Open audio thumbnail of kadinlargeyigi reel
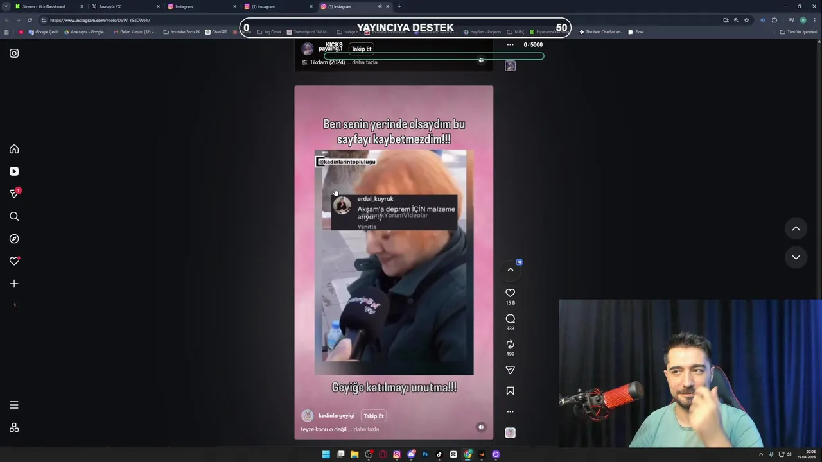The height and width of the screenshot is (462, 822). click(x=511, y=433)
